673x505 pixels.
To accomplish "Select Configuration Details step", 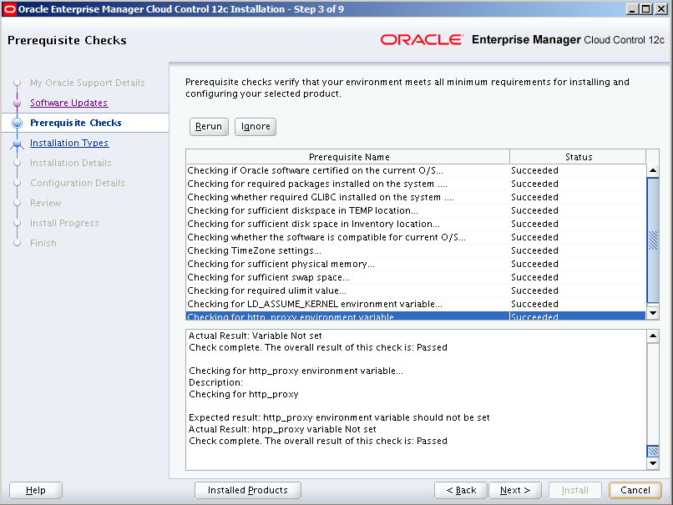I will pyautogui.click(x=78, y=183).
